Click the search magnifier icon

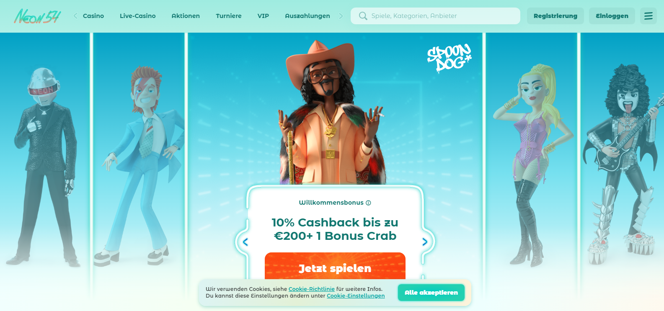(x=363, y=16)
